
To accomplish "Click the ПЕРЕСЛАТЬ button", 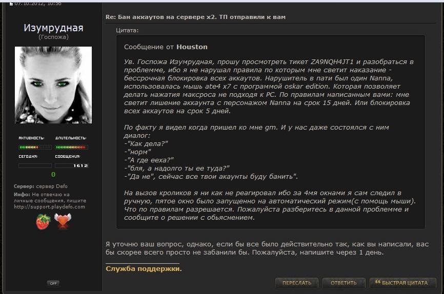I will click(x=297, y=283).
